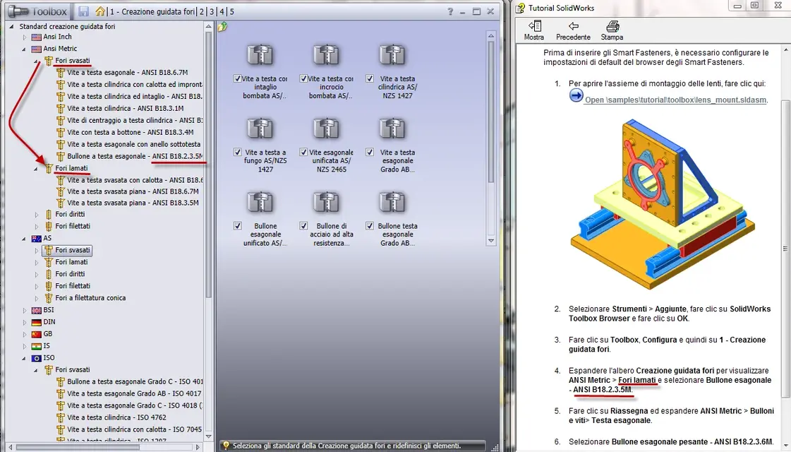Collapse the ISO standard node
The width and height of the screenshot is (791, 452).
[x=24, y=359]
